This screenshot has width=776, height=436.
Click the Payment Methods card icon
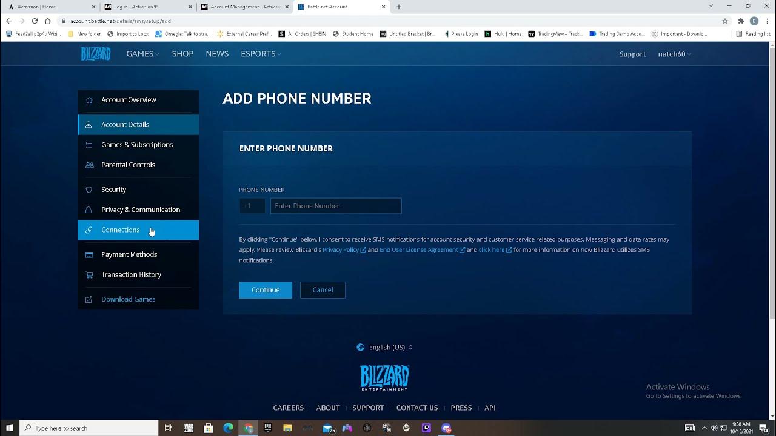tap(89, 254)
